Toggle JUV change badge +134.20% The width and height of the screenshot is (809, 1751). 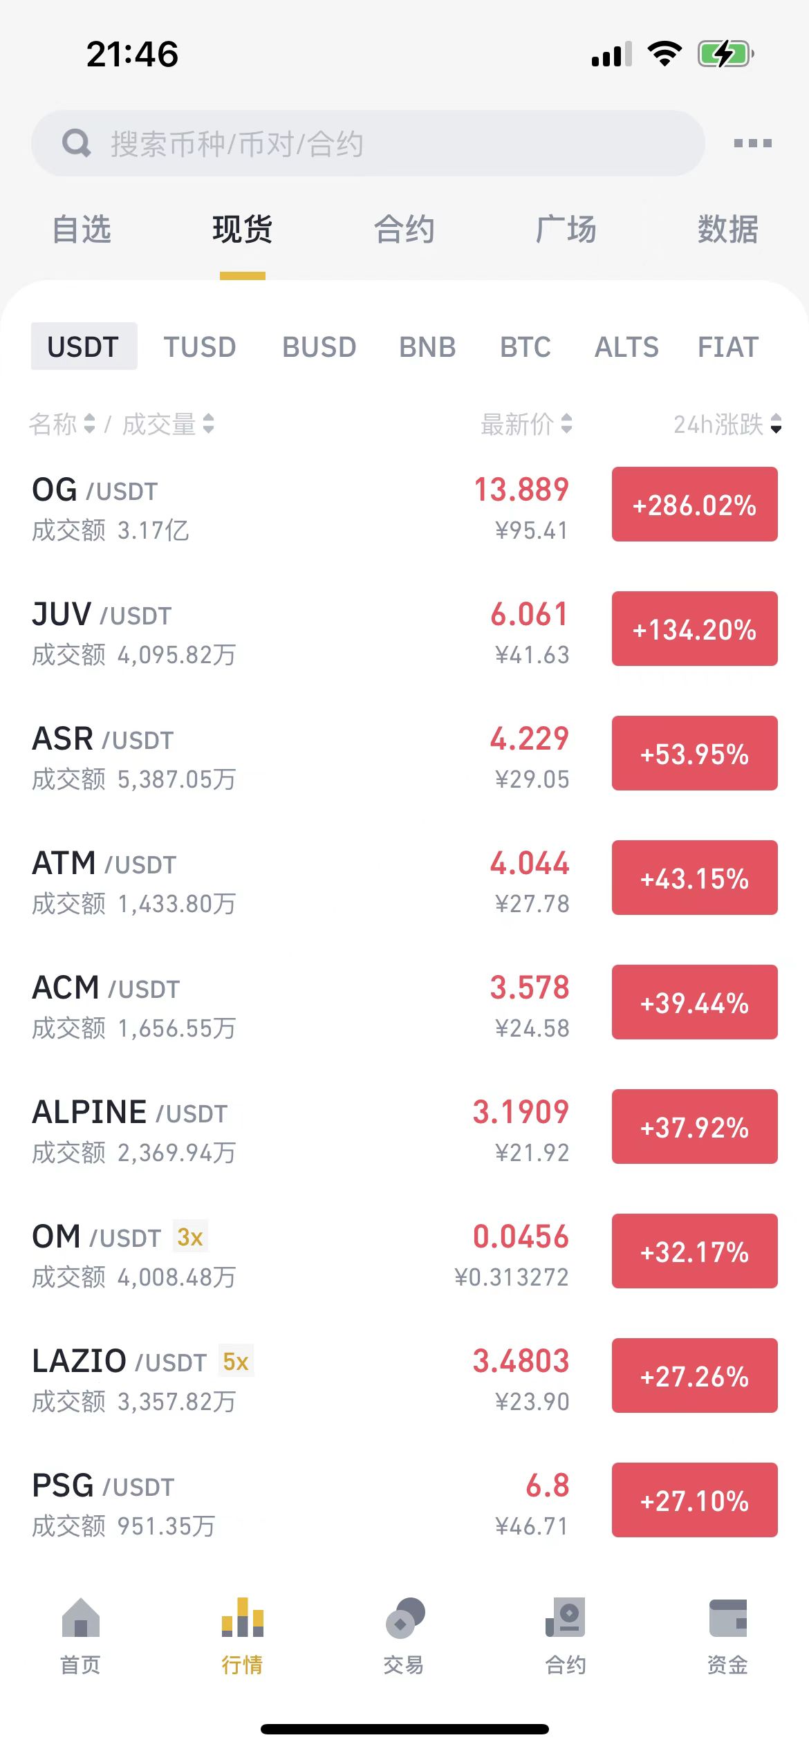[694, 629]
